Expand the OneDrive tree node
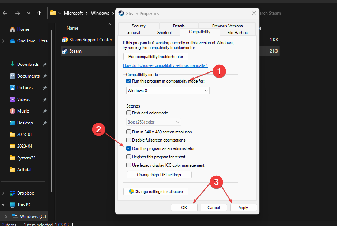Image resolution: width=337 pixels, height=226 pixels. pos(3,41)
